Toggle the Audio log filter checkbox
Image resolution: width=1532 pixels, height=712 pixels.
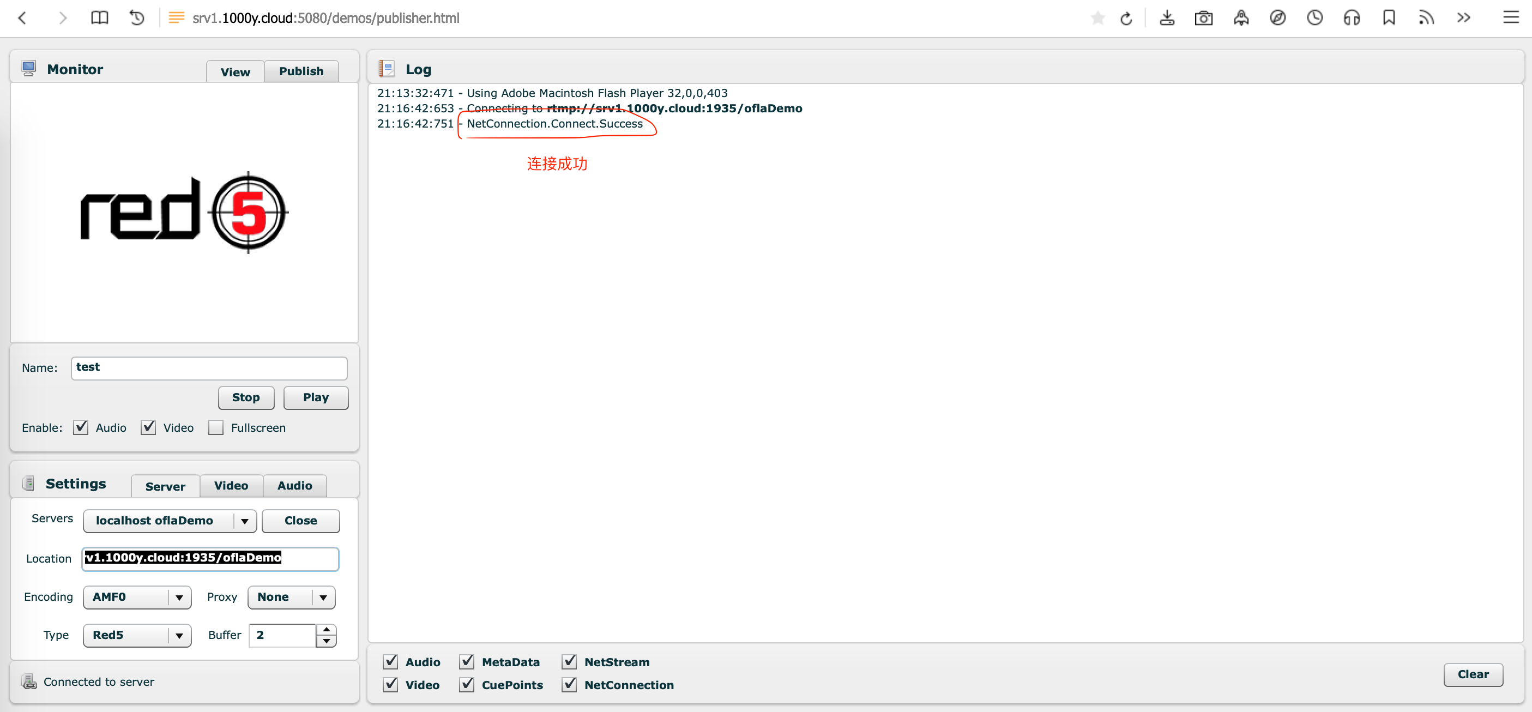[390, 661]
